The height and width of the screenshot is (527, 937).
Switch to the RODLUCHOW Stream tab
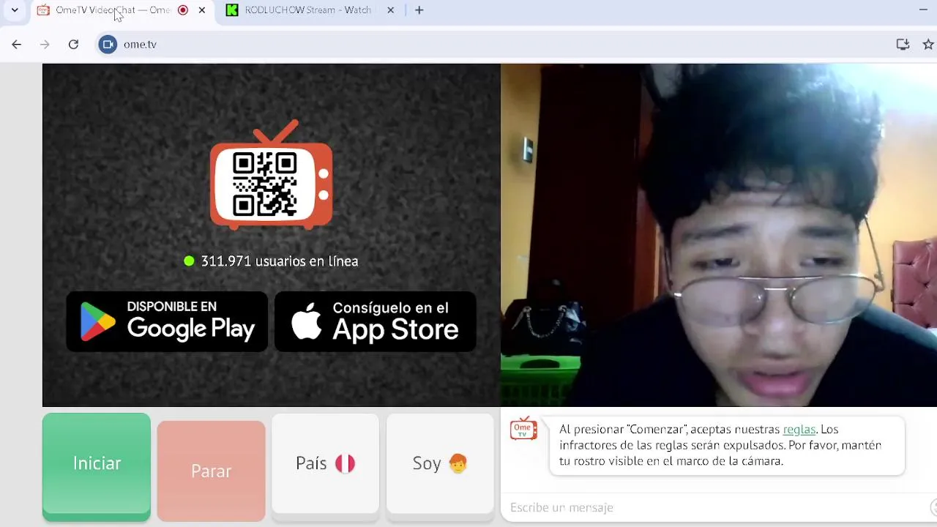click(307, 10)
